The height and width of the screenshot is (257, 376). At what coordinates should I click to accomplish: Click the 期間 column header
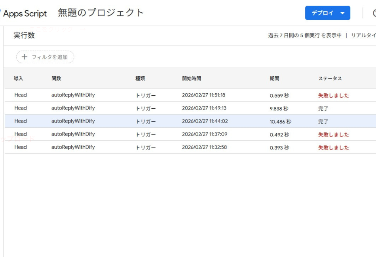click(274, 79)
